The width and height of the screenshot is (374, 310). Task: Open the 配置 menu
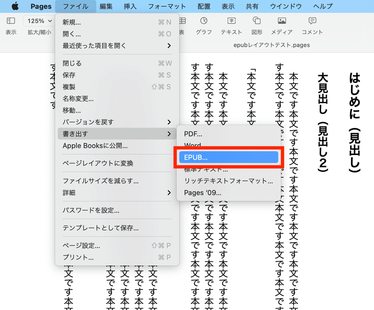204,7
